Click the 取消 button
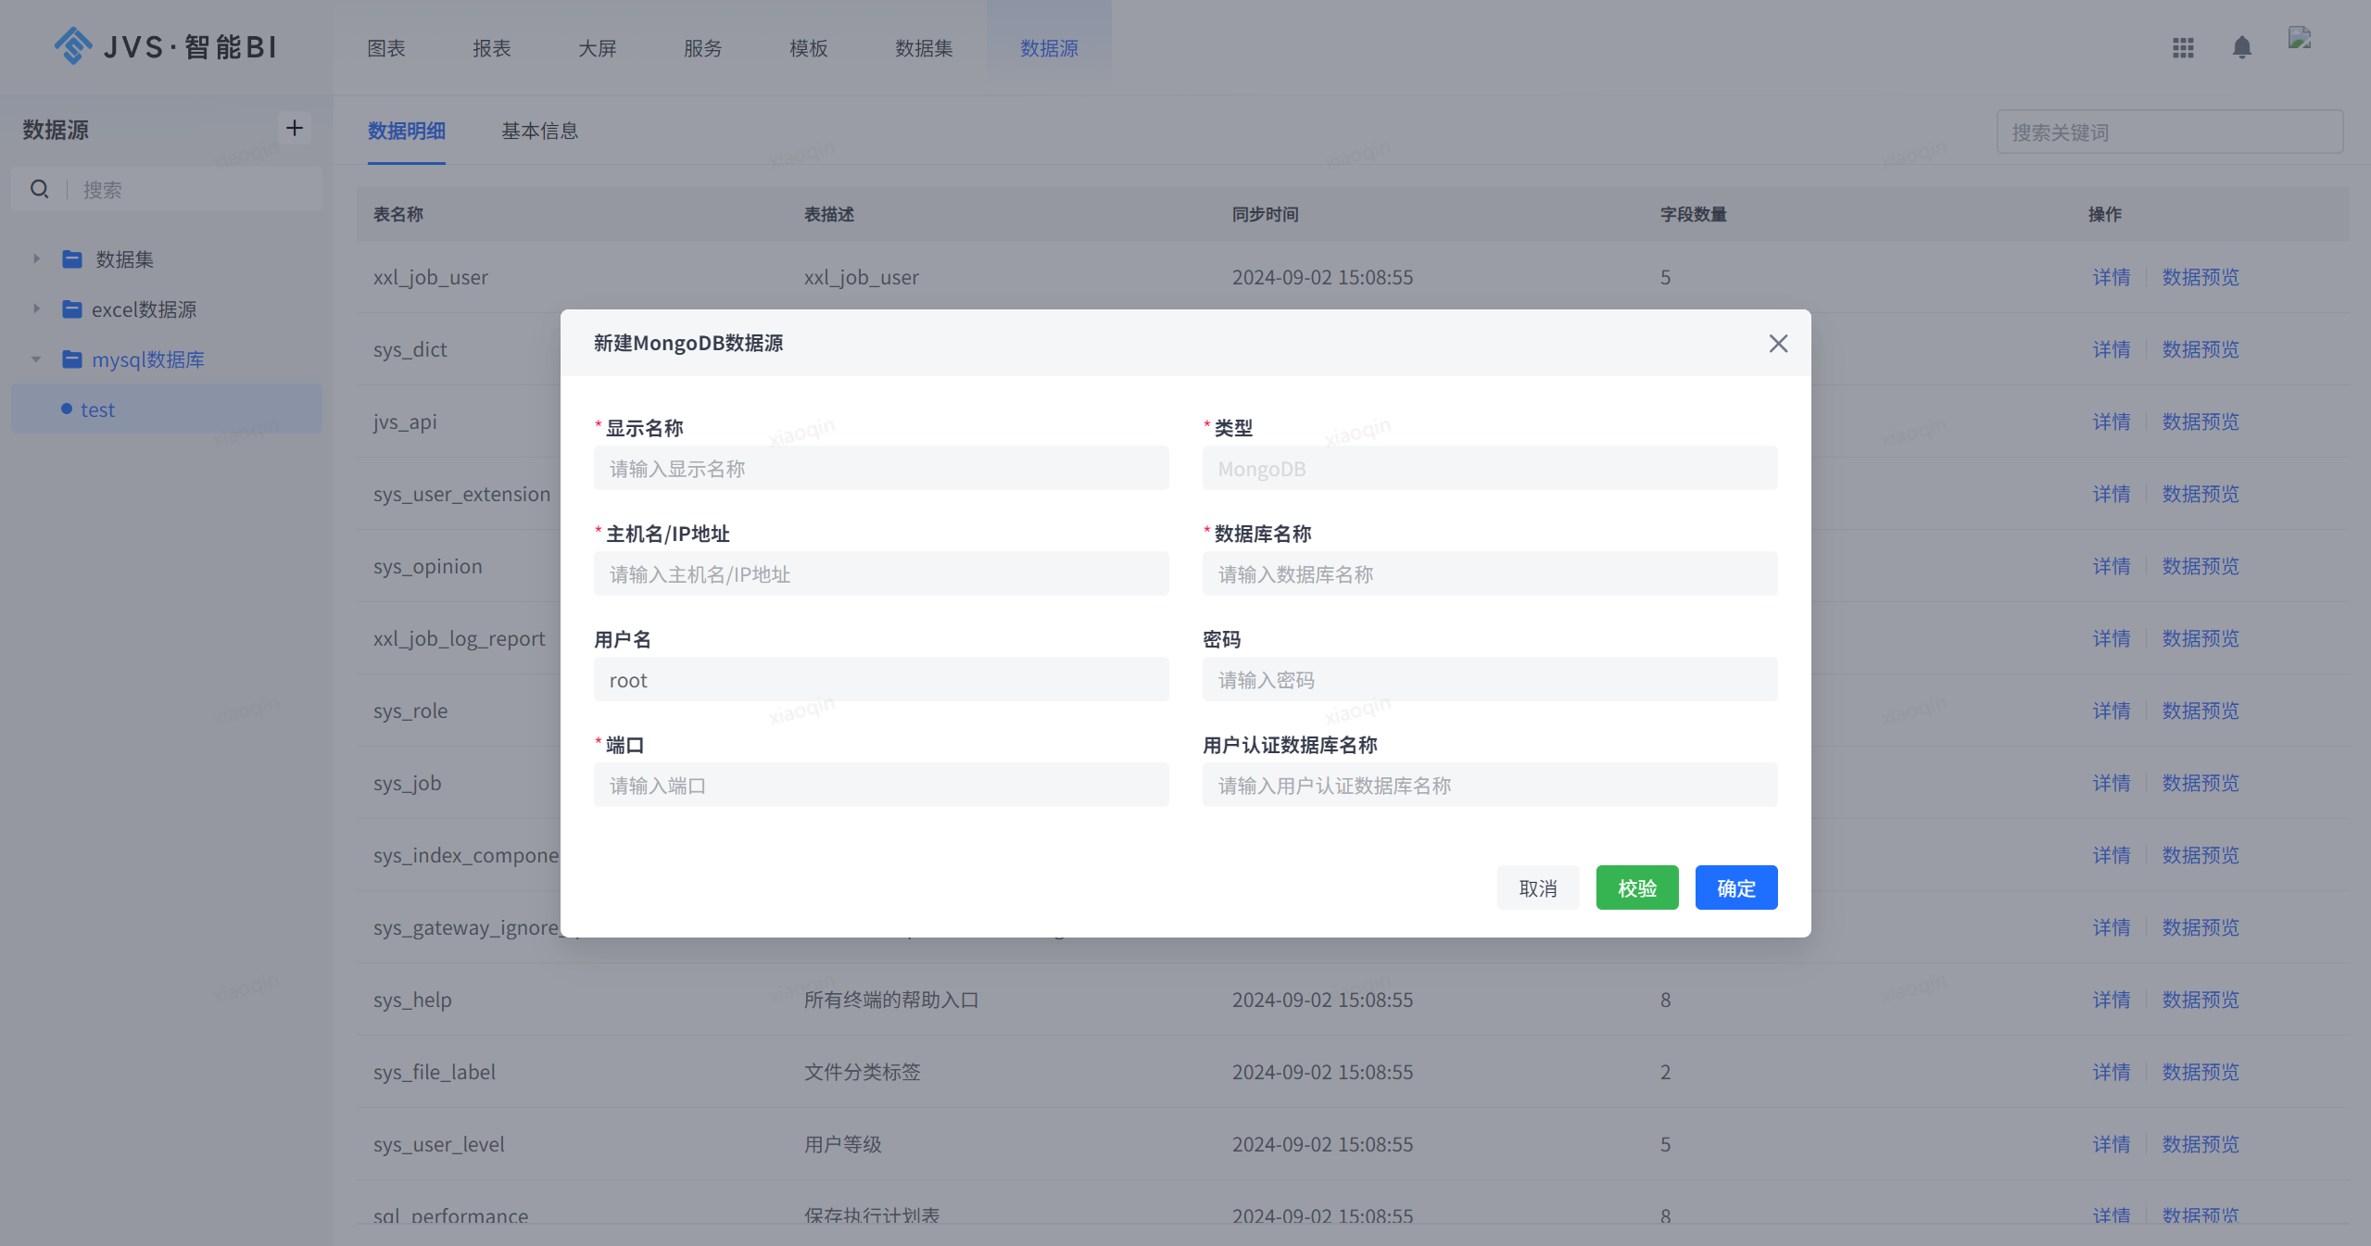Screen dimensions: 2371x1246 point(1538,887)
